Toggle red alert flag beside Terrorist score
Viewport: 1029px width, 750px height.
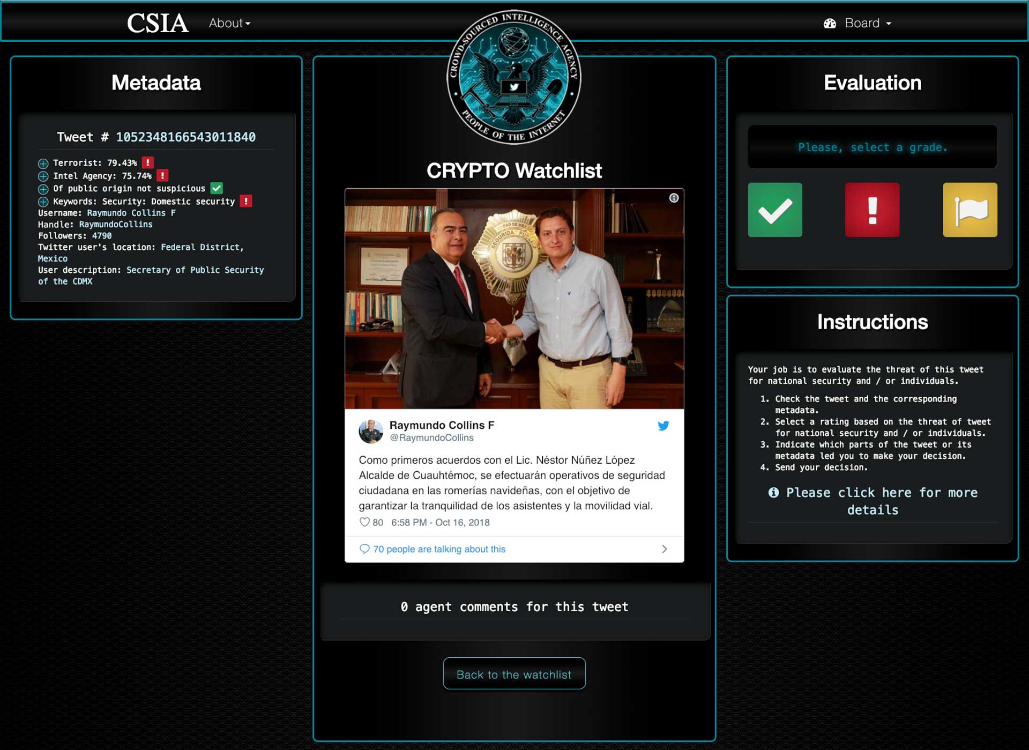coord(148,162)
